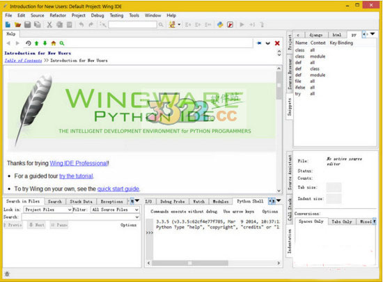This screenshot has height=282, width=383.
Task: Open the Refactor menu
Action: (58, 15)
